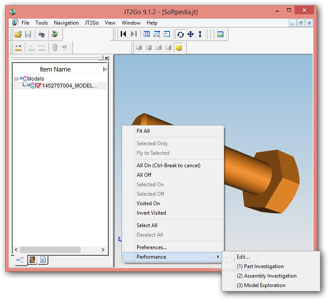Click the tree scrollbar left arrow
This screenshot has width=329, height=300.
click(16, 250)
